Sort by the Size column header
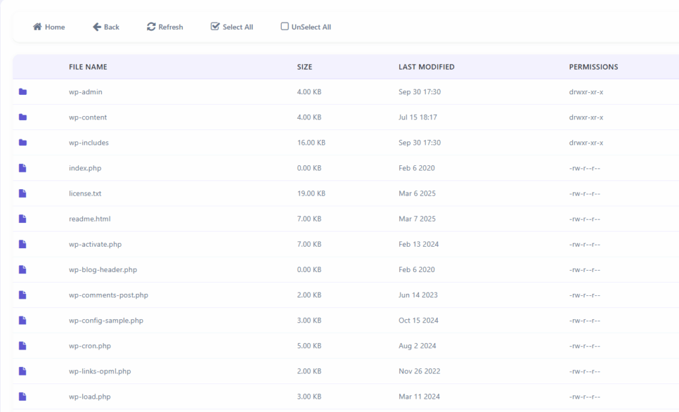 coord(304,67)
